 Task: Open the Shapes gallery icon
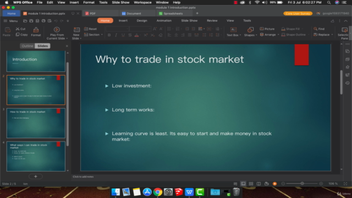tap(250, 30)
